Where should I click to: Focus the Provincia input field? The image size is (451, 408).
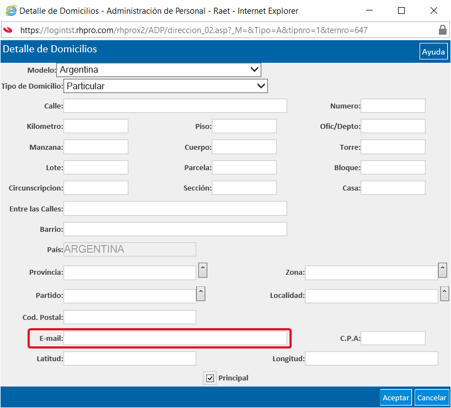click(130, 273)
